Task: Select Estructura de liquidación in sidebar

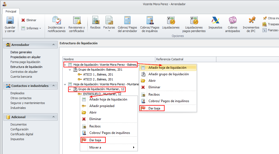Action: point(26,67)
